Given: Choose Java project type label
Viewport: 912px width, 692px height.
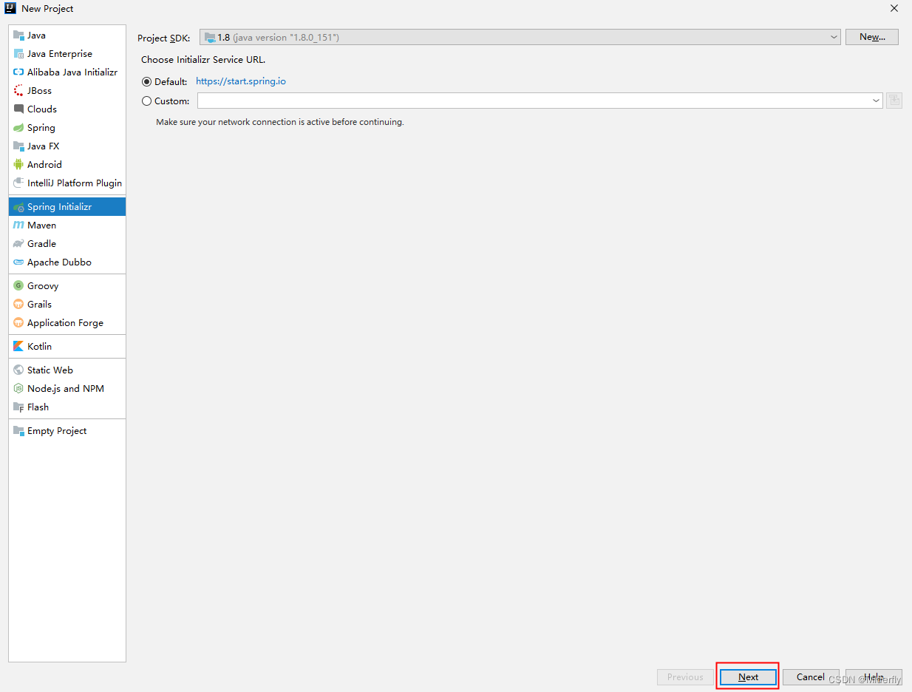Looking at the screenshot, I should [36, 35].
